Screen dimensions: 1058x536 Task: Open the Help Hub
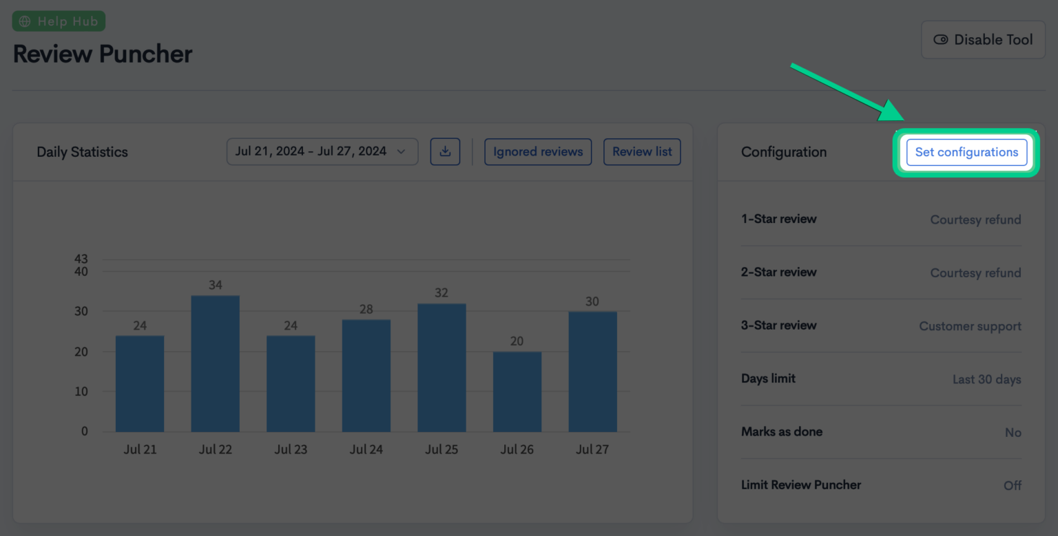pos(59,21)
